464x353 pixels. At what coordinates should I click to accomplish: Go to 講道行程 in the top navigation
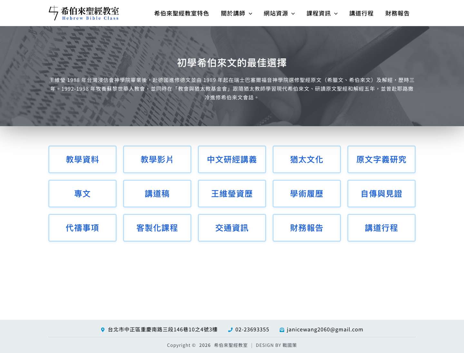(362, 13)
